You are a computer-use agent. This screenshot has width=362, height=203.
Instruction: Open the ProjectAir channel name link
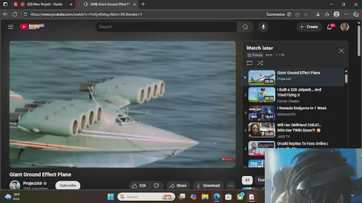pyautogui.click(x=33, y=183)
